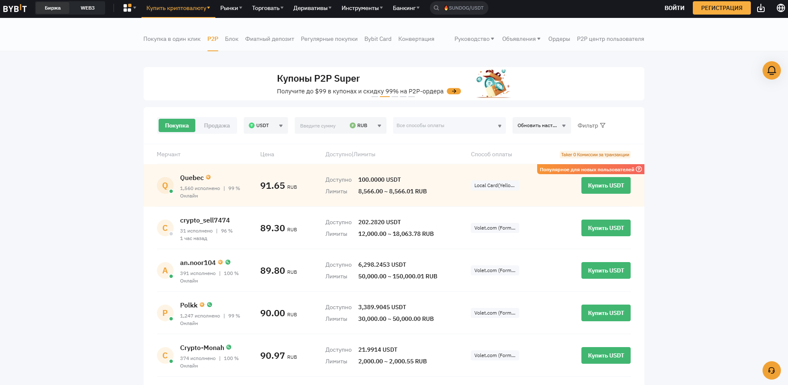Viewport: 788px width, 385px height.
Task: Expand the Инструменты menu
Action: point(362,8)
